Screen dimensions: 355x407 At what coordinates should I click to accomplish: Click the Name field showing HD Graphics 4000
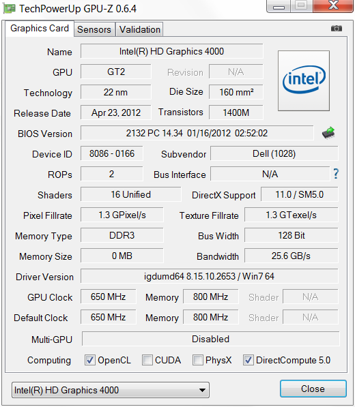171,51
